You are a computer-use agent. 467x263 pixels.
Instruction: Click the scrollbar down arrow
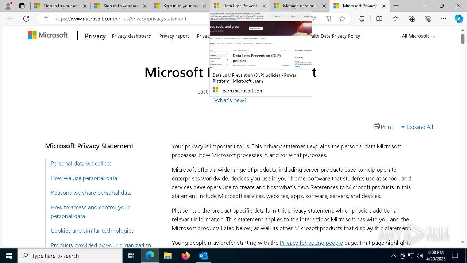click(463, 242)
